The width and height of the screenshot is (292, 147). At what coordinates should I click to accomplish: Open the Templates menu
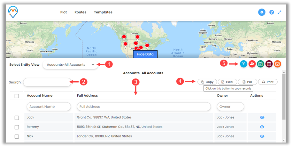pos(103,12)
